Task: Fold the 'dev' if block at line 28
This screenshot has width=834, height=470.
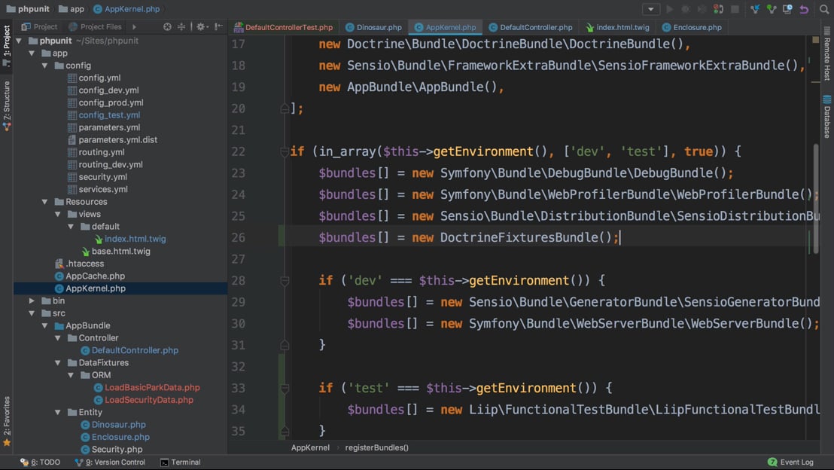Action: 285,280
